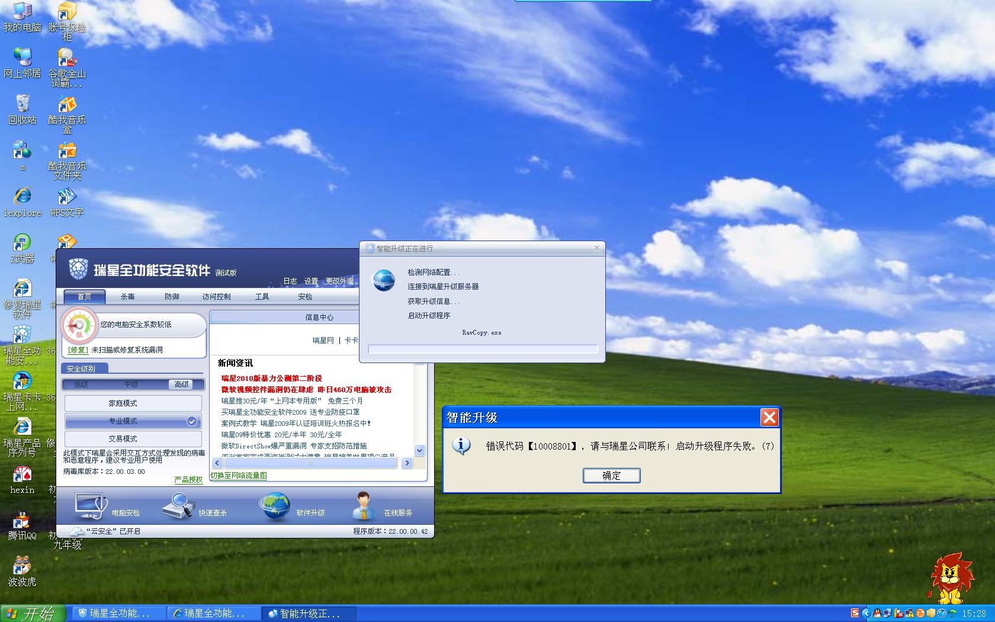Click 确定 button in error dialog
This screenshot has height=622, width=995.
(611, 475)
